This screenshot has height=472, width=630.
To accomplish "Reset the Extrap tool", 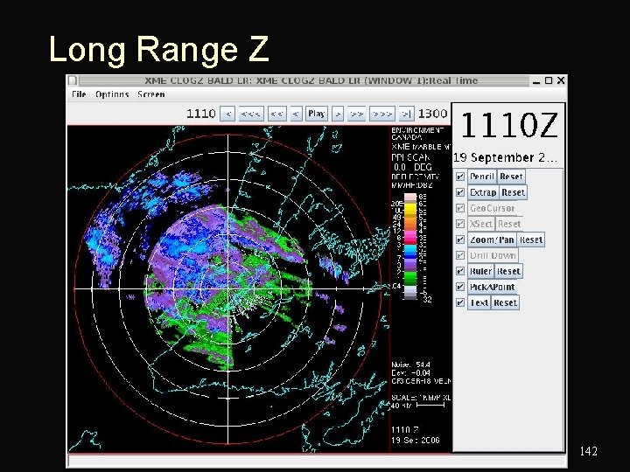I will click(513, 192).
